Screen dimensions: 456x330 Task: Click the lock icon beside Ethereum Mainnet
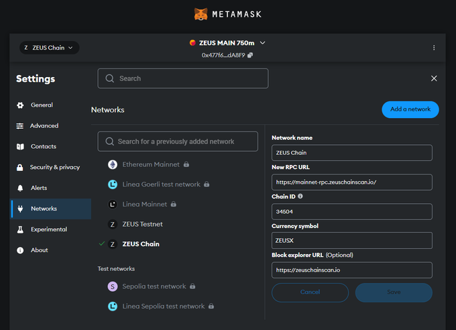point(186,164)
